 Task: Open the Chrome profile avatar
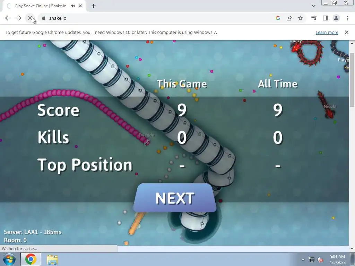[x=336, y=18]
